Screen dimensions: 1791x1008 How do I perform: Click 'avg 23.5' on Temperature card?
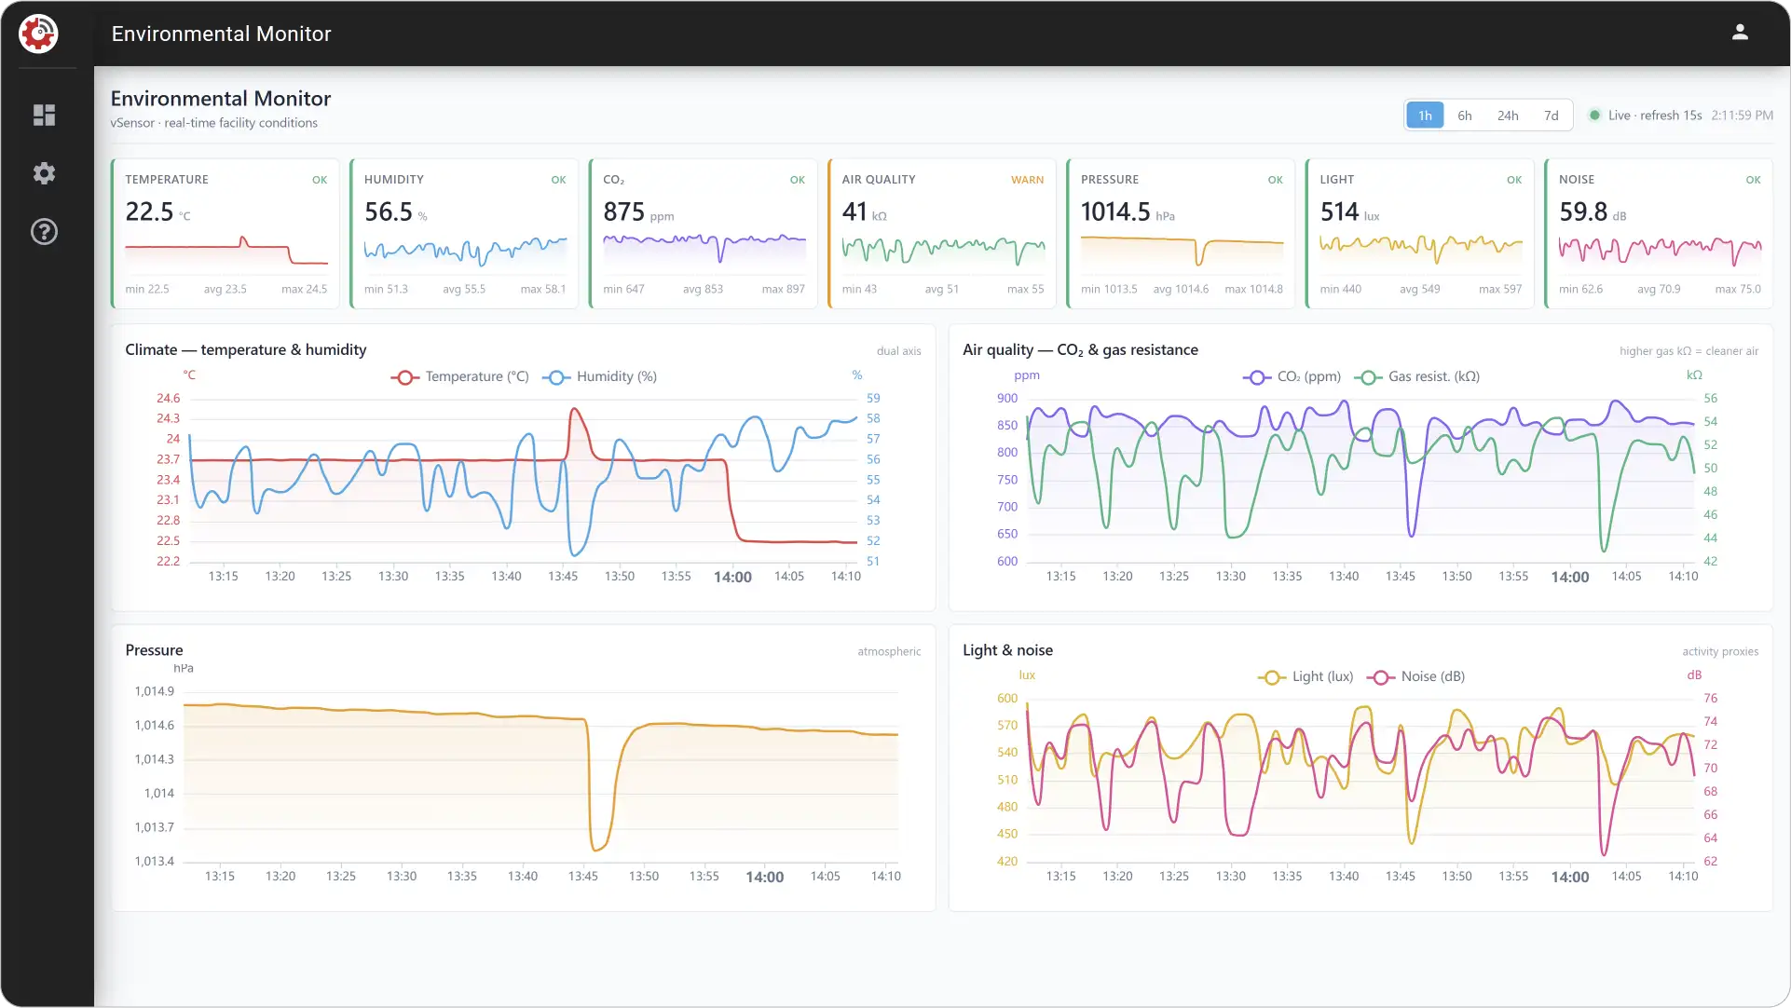click(x=226, y=289)
